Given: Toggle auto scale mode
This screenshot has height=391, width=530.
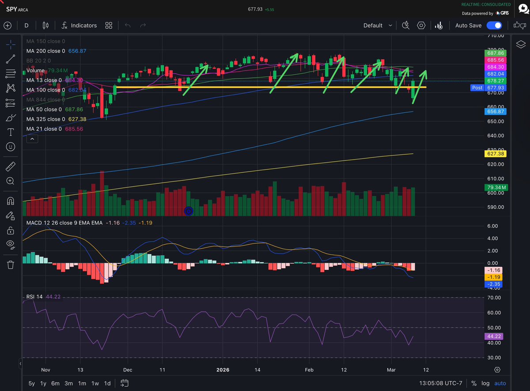Looking at the screenshot, I should 500,383.
